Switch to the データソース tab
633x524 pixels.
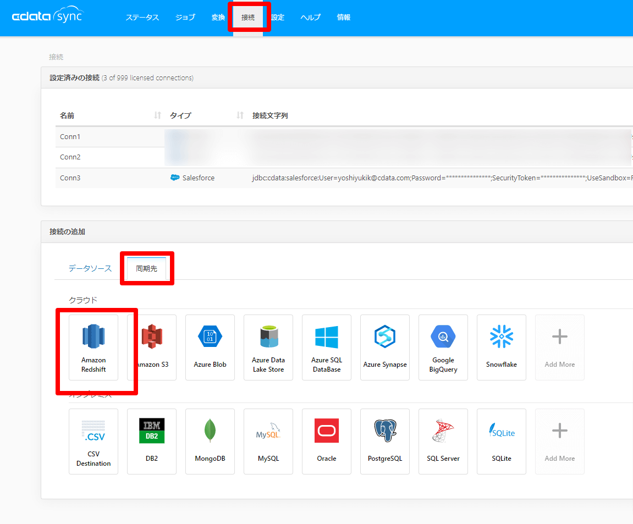coord(90,268)
